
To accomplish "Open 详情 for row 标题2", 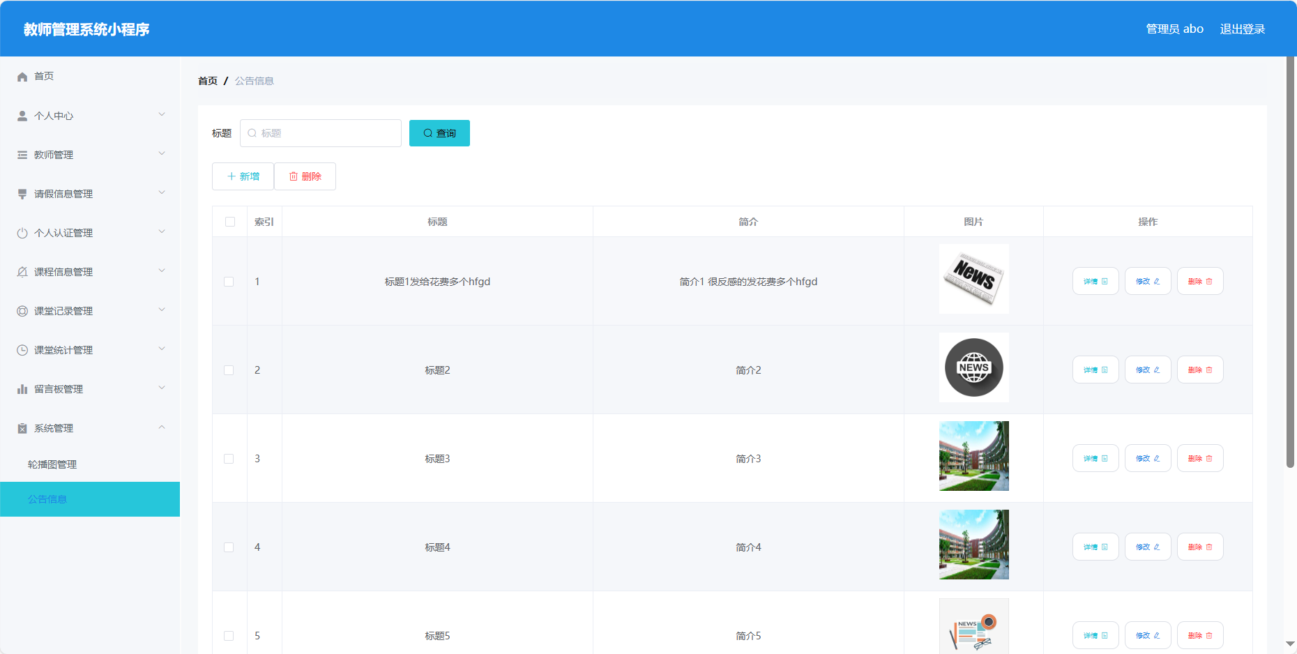I will 1095,370.
